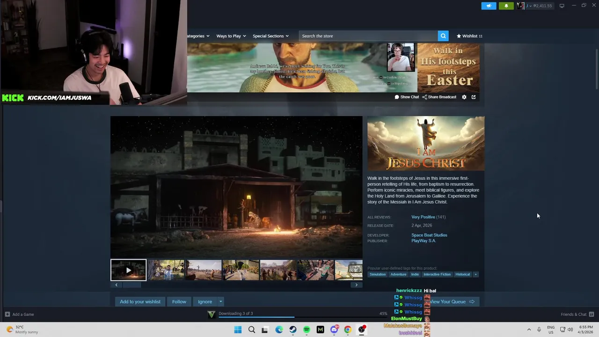
Task: Focus the Search the store field
Action: coord(368,36)
